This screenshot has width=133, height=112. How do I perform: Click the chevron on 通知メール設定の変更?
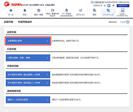pos(47,100)
